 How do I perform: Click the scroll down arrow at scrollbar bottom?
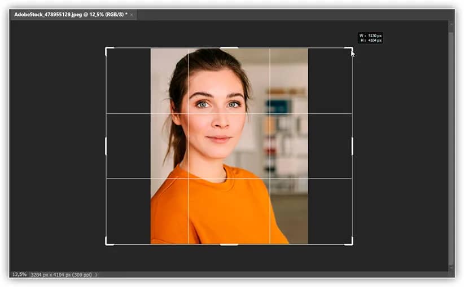450,267
